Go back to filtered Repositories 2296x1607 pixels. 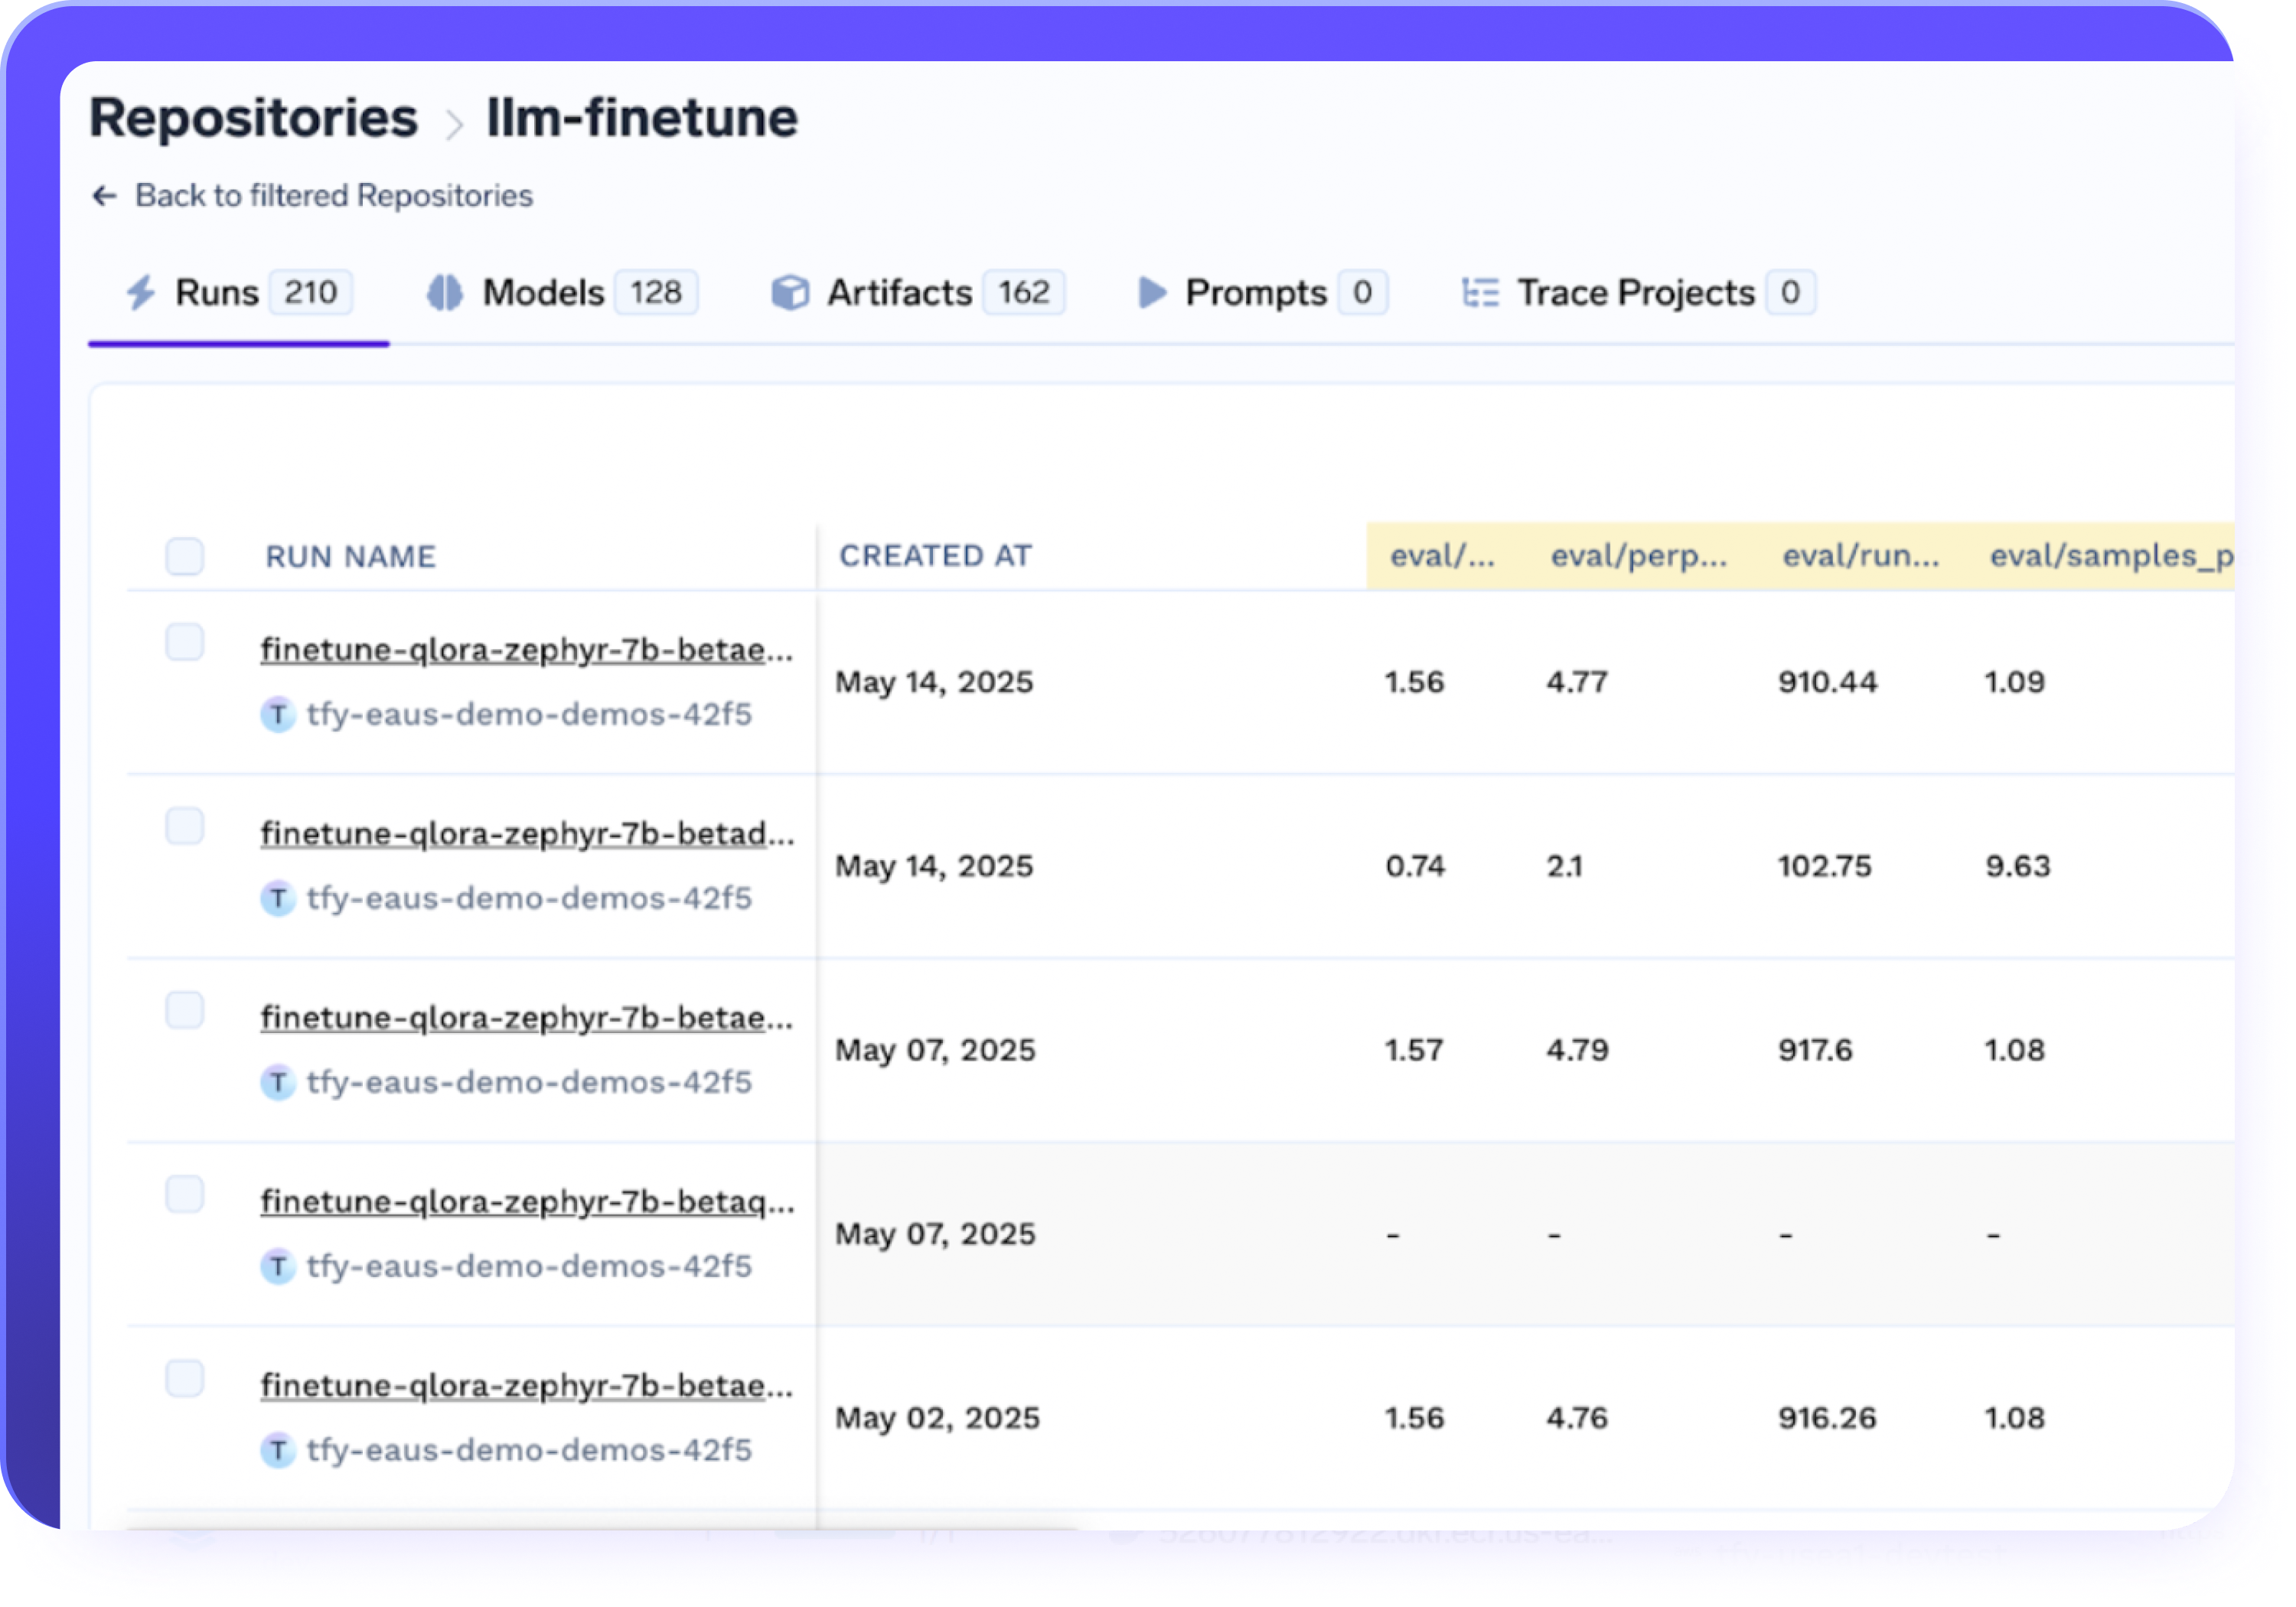coord(333,195)
